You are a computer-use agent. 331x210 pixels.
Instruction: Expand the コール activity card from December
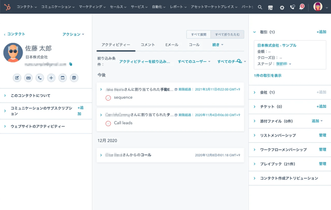101,155
